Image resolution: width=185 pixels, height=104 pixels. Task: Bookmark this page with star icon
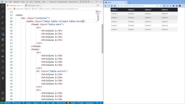click(160, 6)
